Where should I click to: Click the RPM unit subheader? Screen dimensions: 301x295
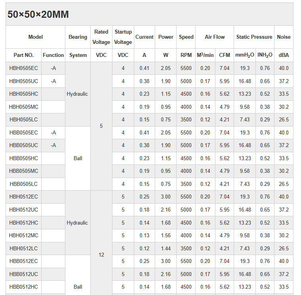coord(186,55)
